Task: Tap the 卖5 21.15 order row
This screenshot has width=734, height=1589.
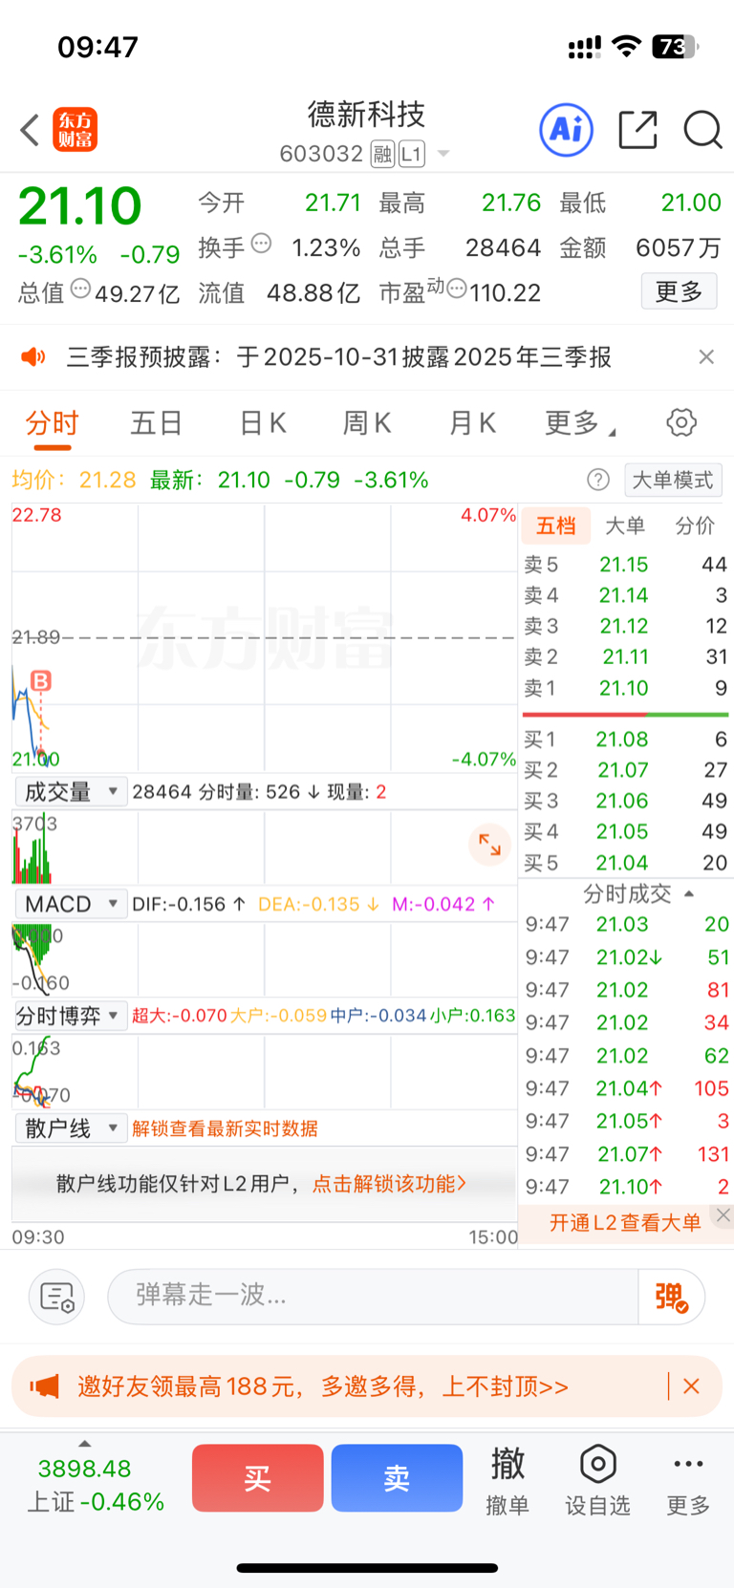Action: [x=626, y=565]
